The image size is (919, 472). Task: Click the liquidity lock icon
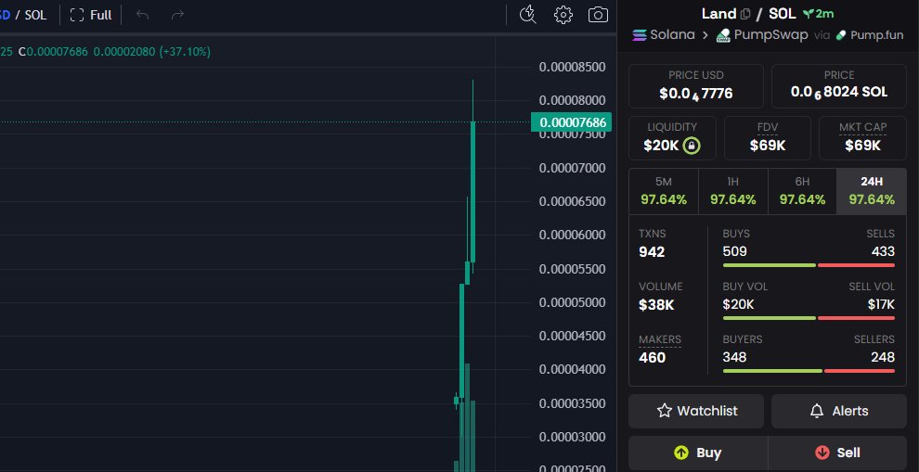[692, 146]
